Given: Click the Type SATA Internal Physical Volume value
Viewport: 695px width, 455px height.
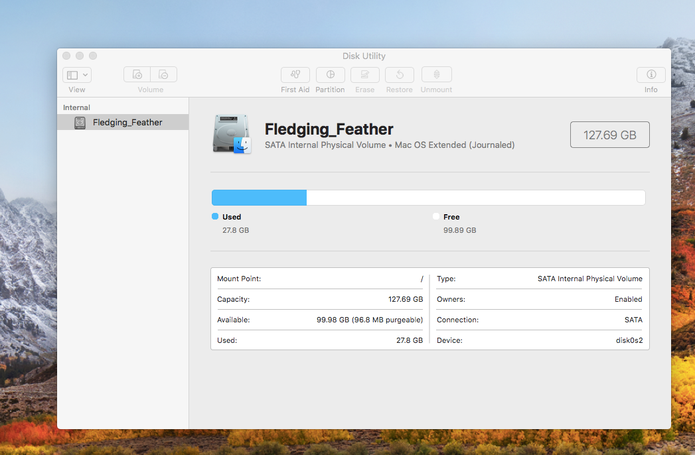Looking at the screenshot, I should tap(590, 279).
